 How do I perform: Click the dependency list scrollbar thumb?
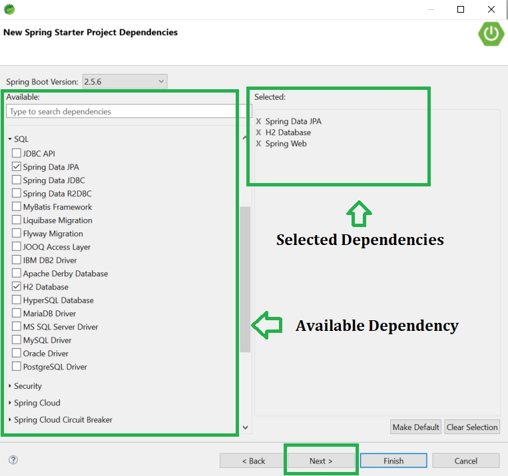(x=245, y=278)
